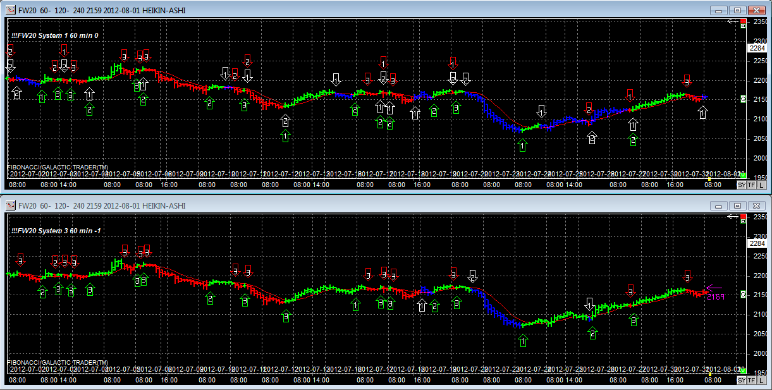Image resolution: width=772 pixels, height=390 pixels.
Task: Click the top chart window title icon
Action: pyautogui.click(x=10, y=10)
